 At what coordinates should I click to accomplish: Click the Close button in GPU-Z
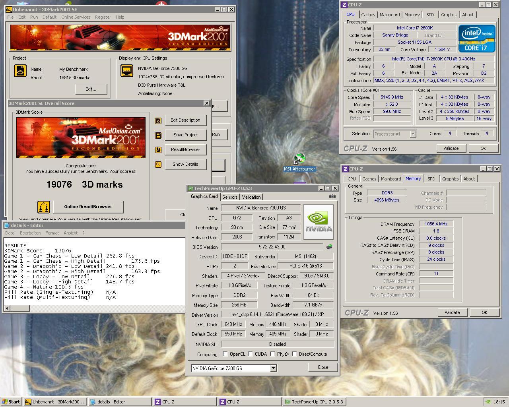(323, 367)
